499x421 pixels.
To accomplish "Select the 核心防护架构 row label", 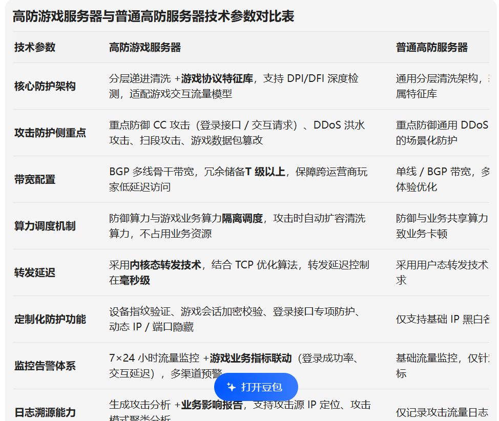I will (45, 86).
